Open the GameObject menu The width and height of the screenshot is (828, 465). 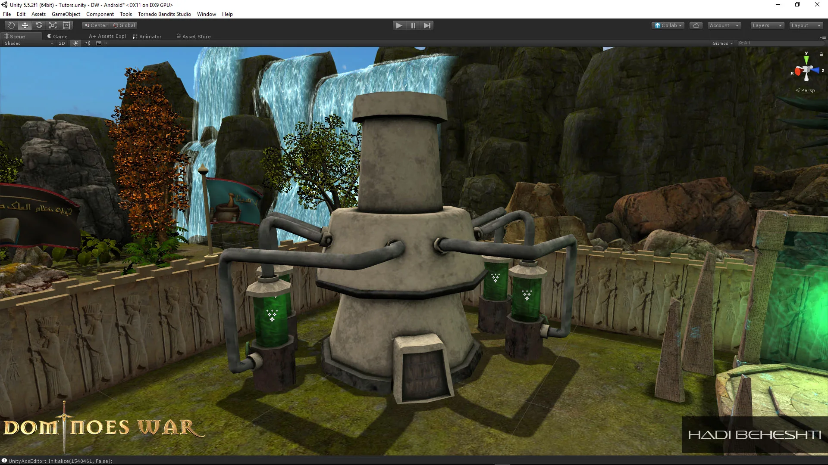pos(66,14)
